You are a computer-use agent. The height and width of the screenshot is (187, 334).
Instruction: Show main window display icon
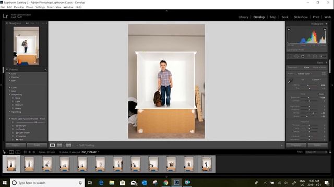pyautogui.click(x=11, y=152)
